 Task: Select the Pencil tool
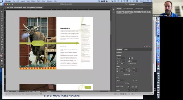pyautogui.click(x=2, y=28)
